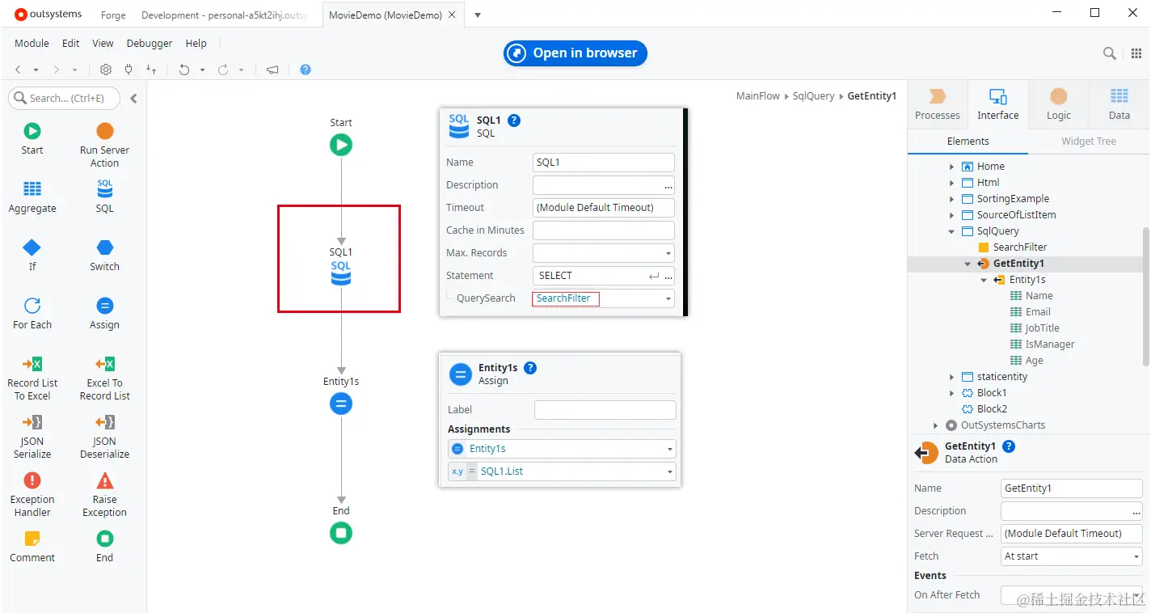Click SqlQuery in the breadcrumb
1151x613 pixels.
[x=813, y=96]
